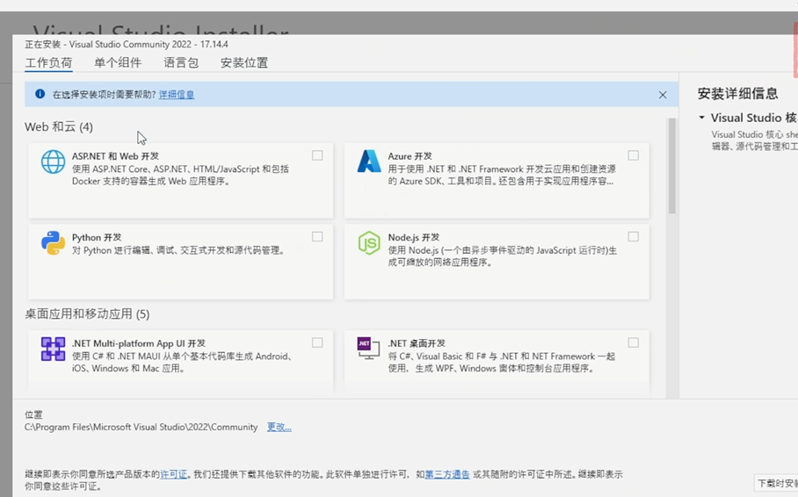Tick the .NET Multi-platform App UI checkbox
The width and height of the screenshot is (798, 497).
coord(317,342)
